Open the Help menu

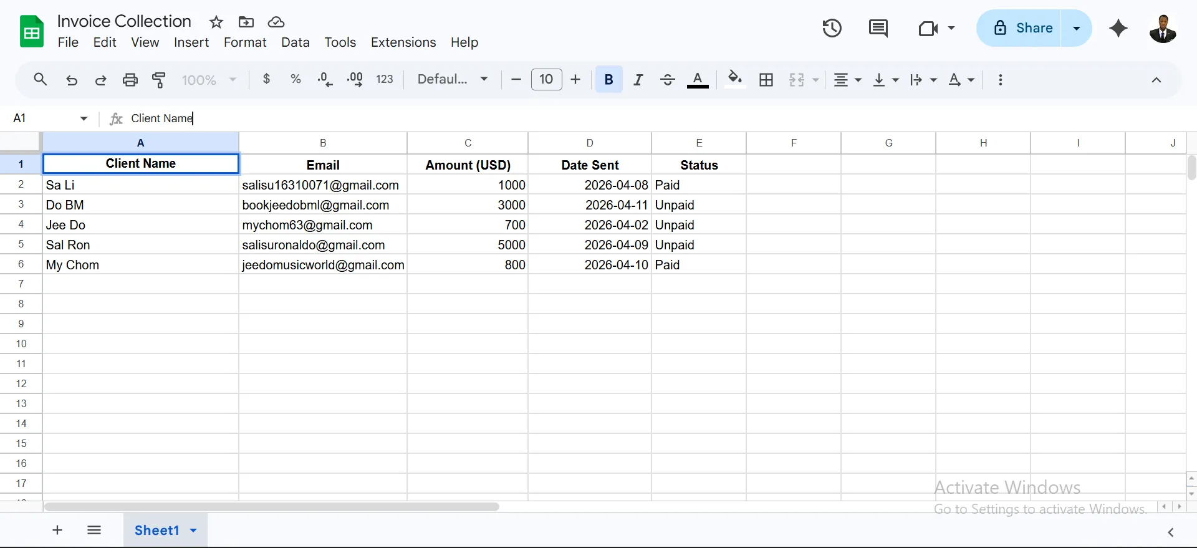pyautogui.click(x=464, y=42)
